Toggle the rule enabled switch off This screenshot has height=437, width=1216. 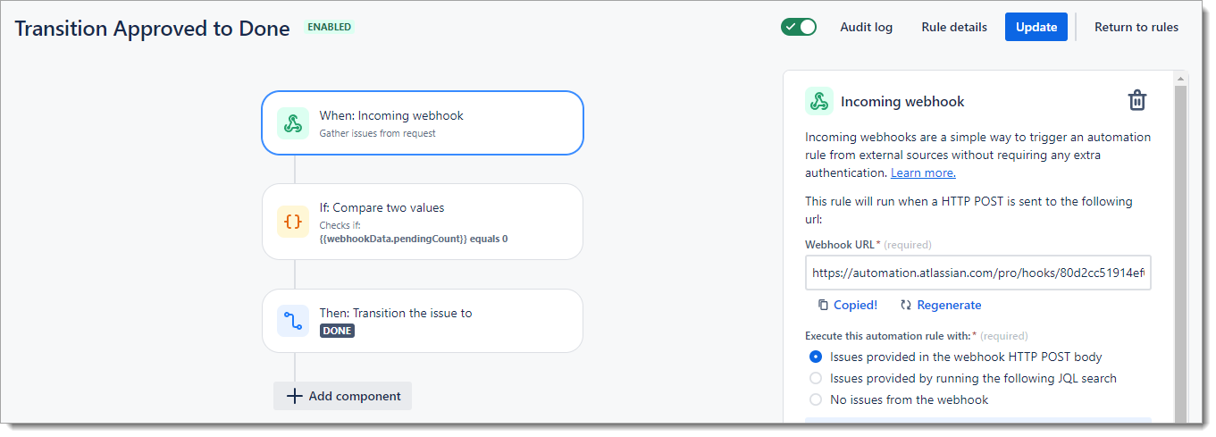[798, 27]
